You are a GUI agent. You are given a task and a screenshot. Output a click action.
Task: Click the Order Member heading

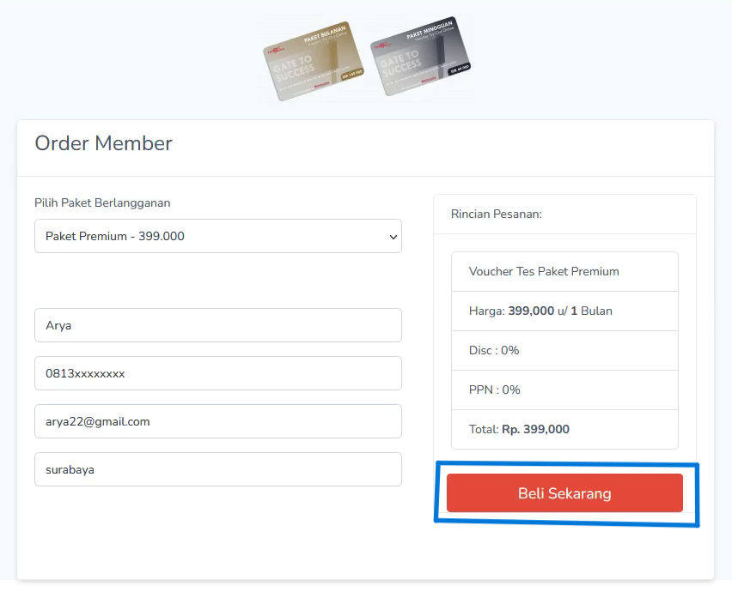103,143
